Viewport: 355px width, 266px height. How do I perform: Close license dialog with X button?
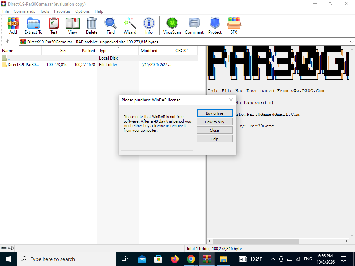tap(231, 100)
